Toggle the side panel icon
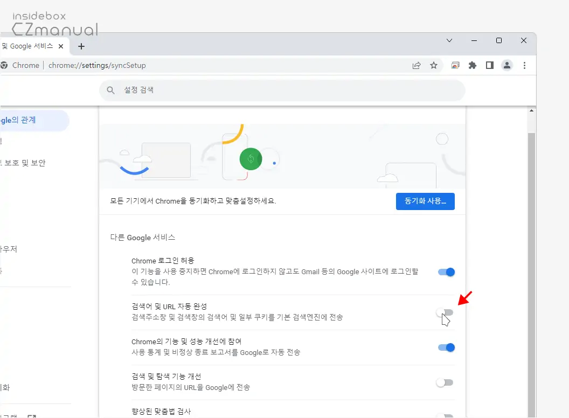 pyautogui.click(x=490, y=65)
